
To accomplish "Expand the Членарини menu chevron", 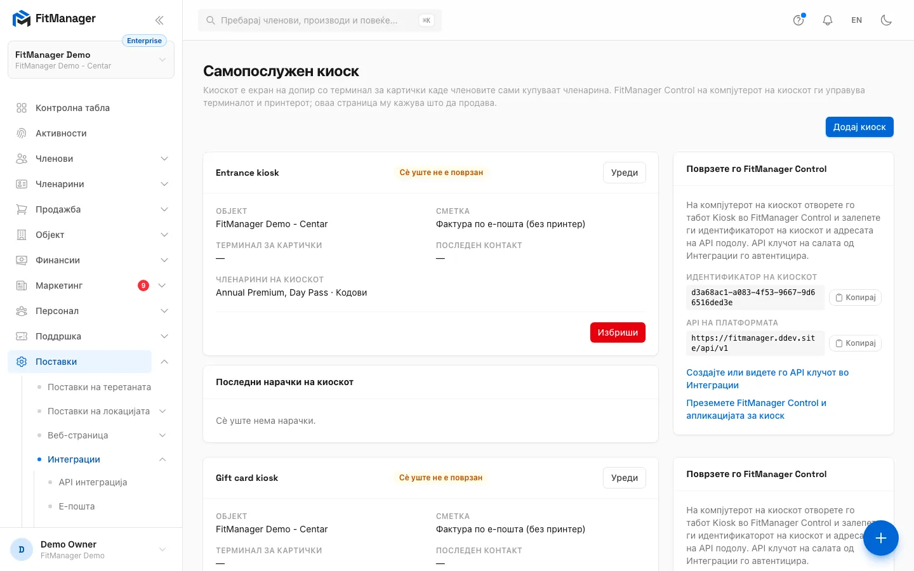I will point(164,184).
